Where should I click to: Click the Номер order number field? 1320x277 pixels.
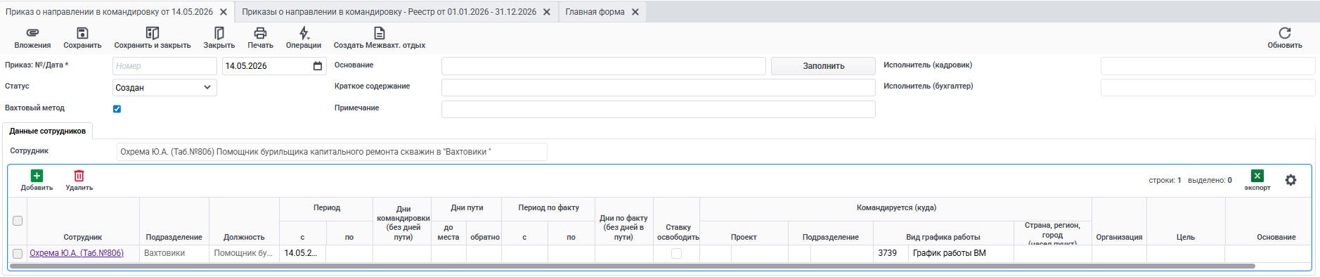(x=164, y=66)
